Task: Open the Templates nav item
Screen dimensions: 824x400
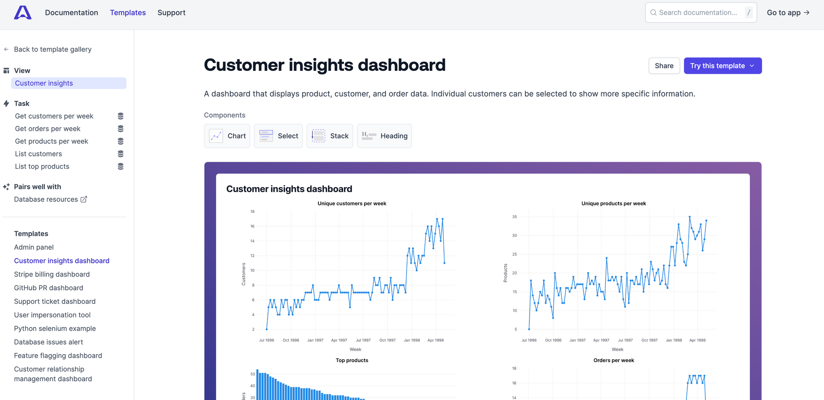Action: [128, 13]
